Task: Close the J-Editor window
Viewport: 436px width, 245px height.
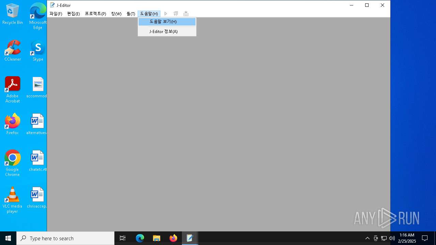Action: pos(383,5)
